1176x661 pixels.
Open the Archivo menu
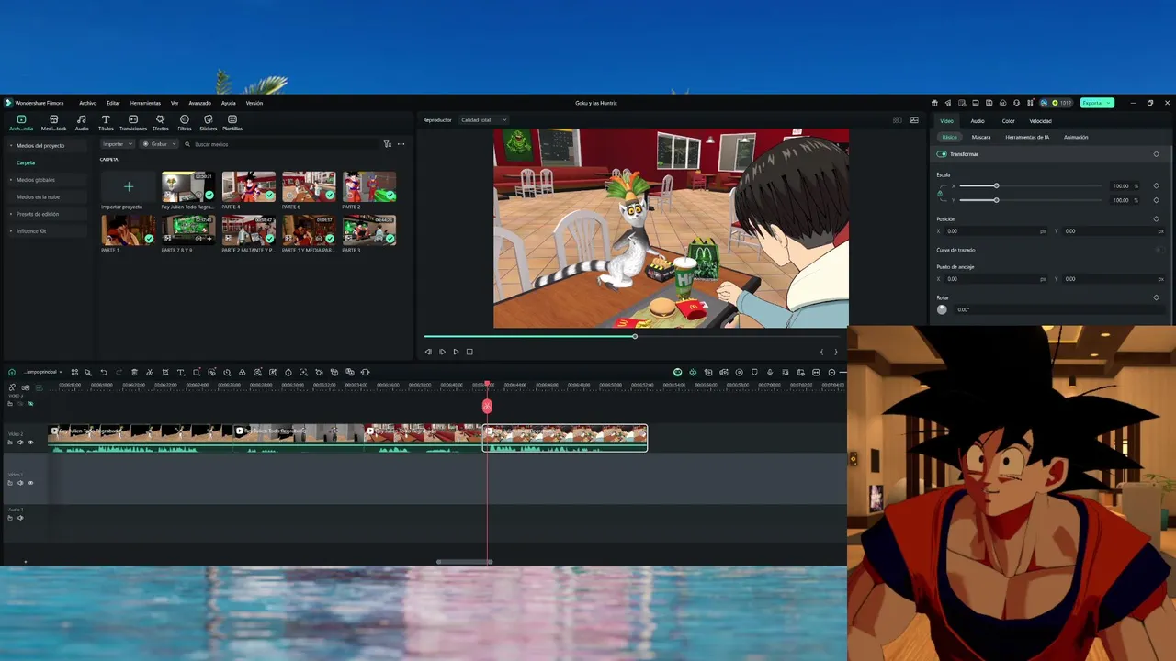pos(87,103)
